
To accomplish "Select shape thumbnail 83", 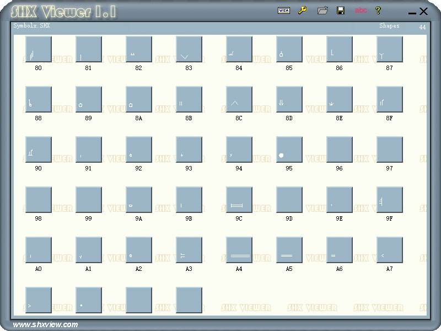I will click(x=189, y=50).
